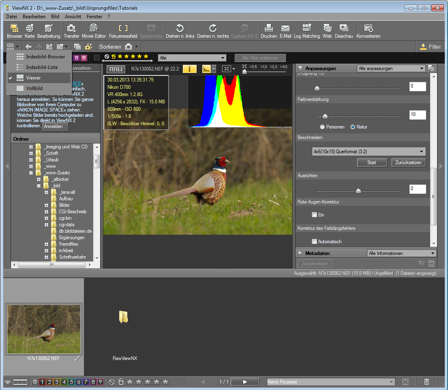Screen dimensions: 448x390
Task: Open the Drucken print function
Action: pos(268,31)
